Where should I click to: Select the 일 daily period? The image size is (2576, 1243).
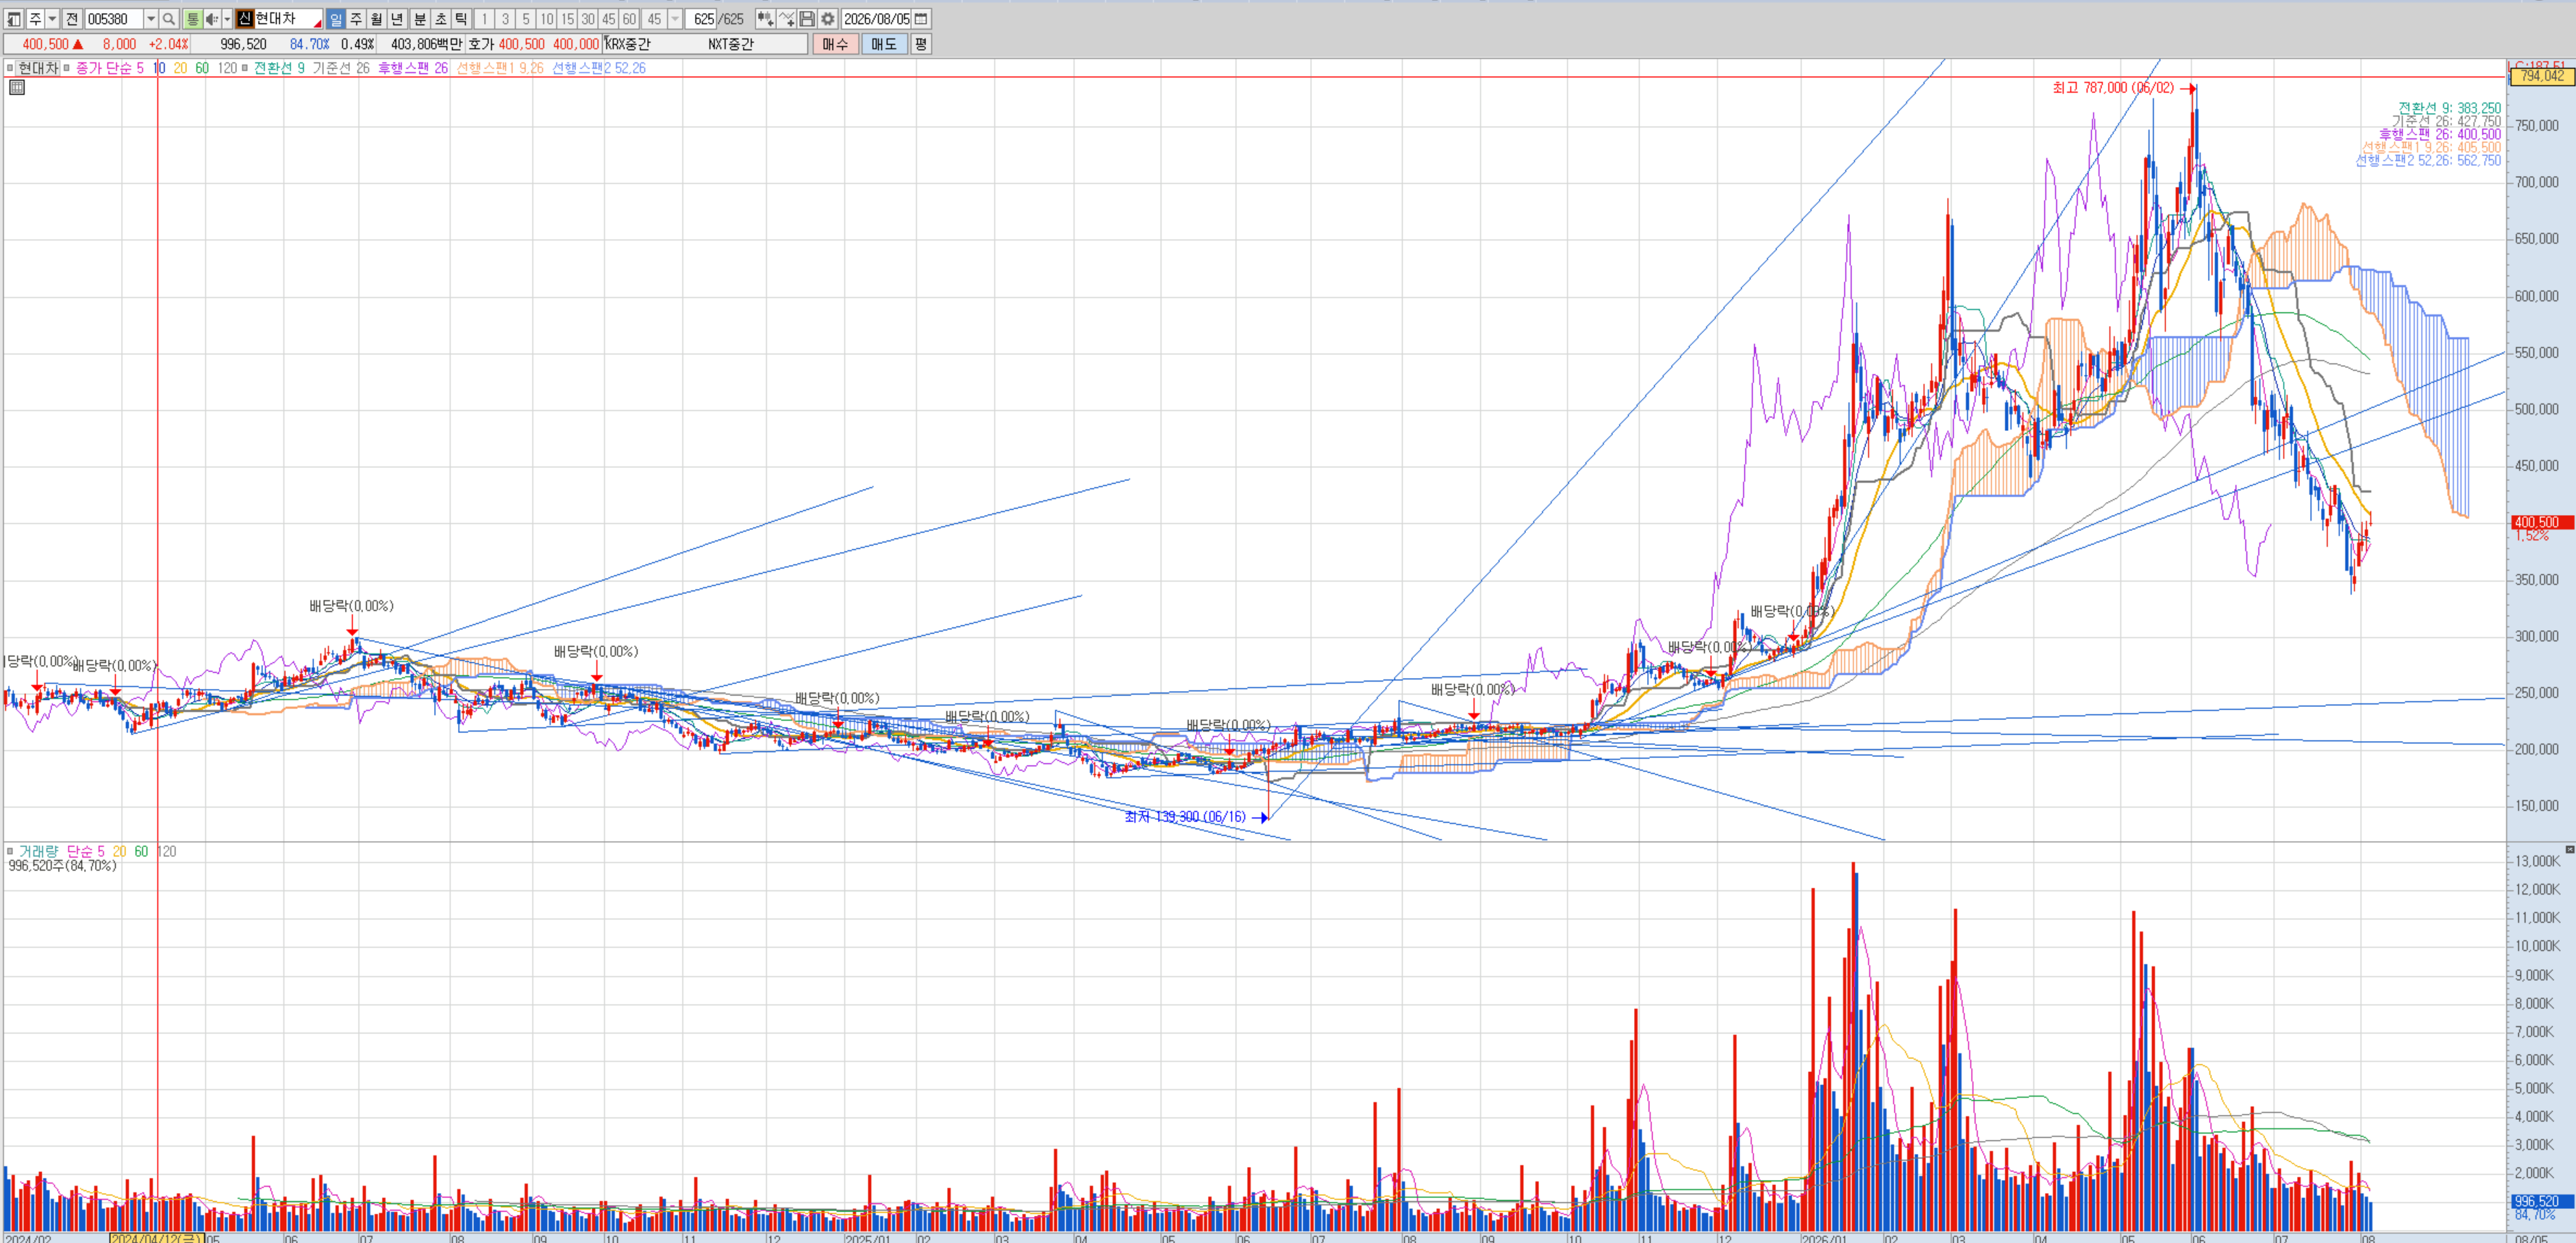(336, 19)
